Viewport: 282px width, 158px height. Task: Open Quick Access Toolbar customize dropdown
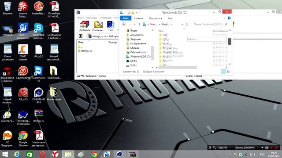coord(137,13)
